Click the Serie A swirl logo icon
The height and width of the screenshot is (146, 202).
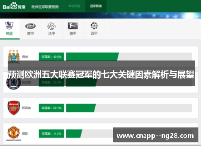30,26
